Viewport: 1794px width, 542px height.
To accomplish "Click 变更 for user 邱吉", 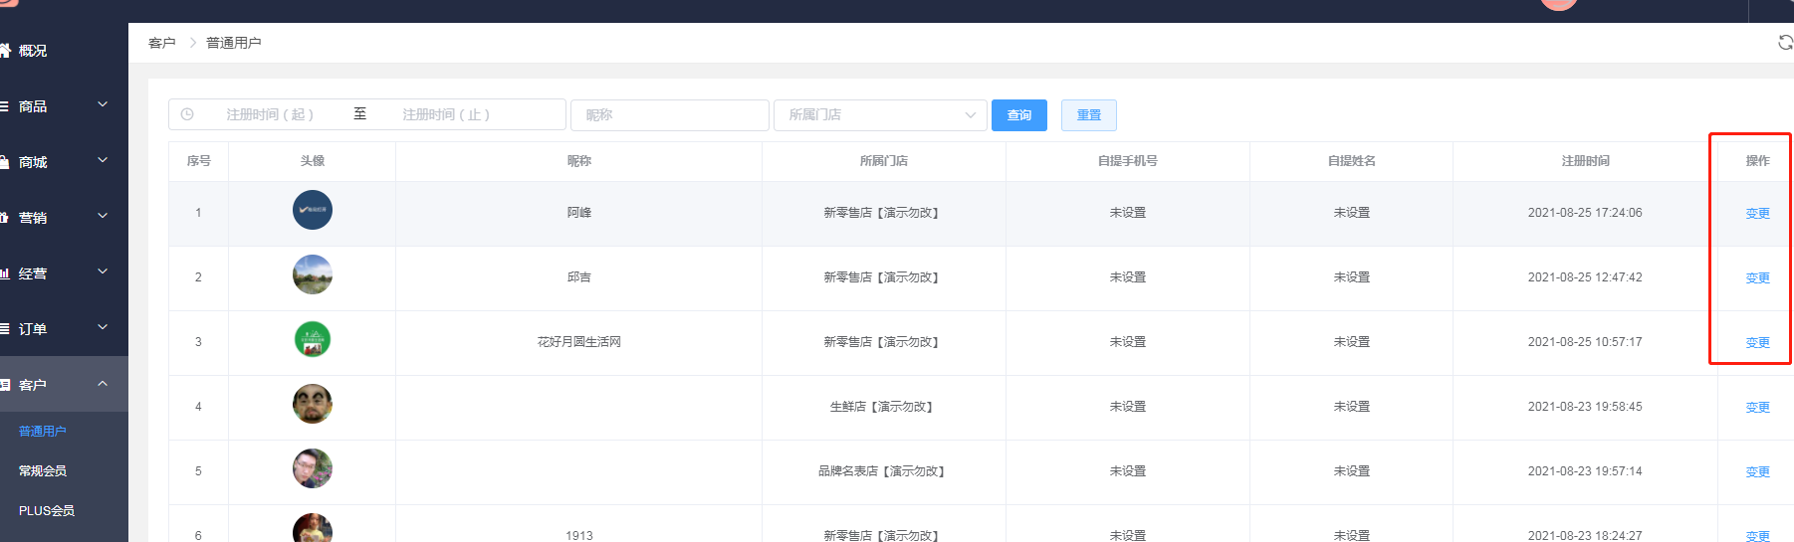I will [1758, 278].
